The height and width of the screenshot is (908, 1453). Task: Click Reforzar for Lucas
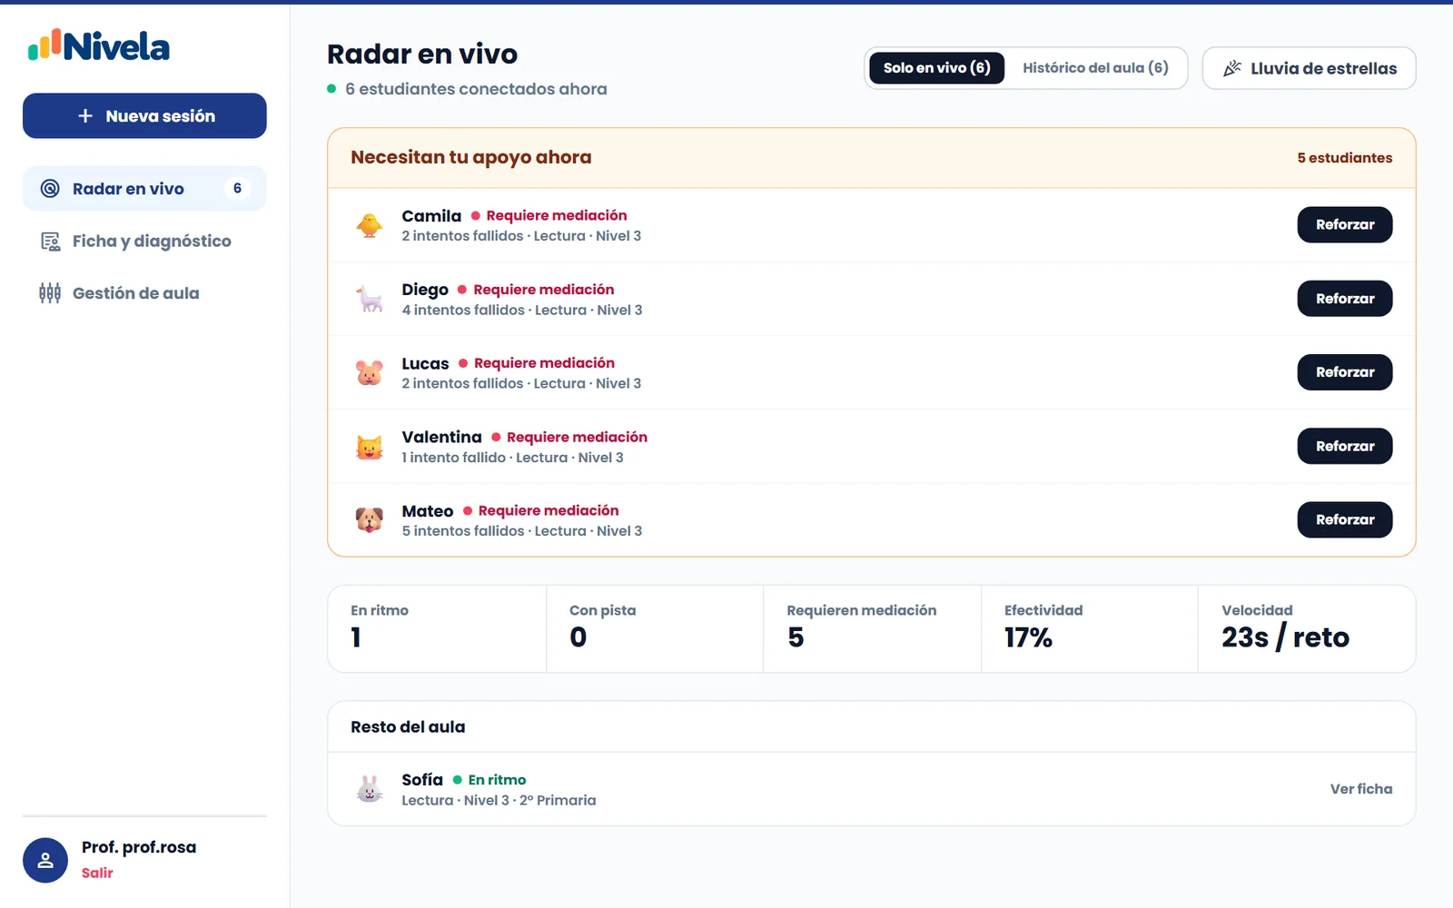tap(1344, 372)
